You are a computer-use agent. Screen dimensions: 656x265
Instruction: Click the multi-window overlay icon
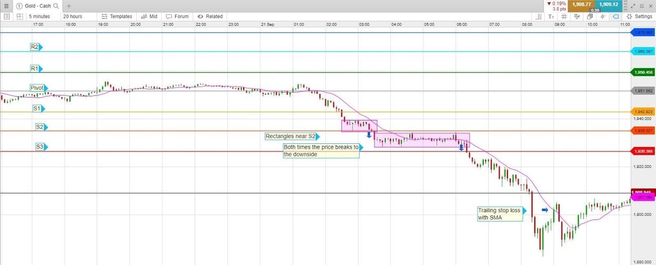590,16
